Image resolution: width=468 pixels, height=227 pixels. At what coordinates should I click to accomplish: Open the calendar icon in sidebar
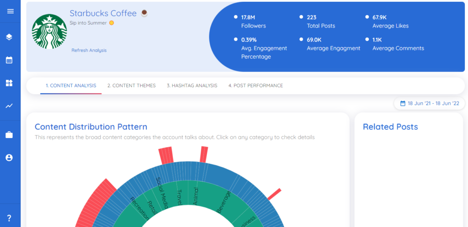click(9, 60)
